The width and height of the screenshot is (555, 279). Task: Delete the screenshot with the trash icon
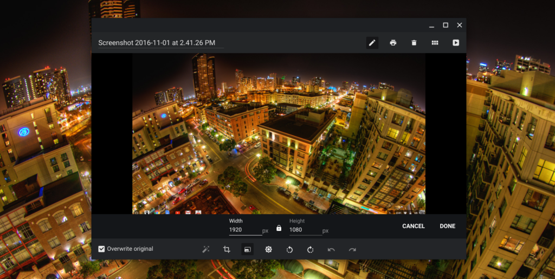point(414,43)
